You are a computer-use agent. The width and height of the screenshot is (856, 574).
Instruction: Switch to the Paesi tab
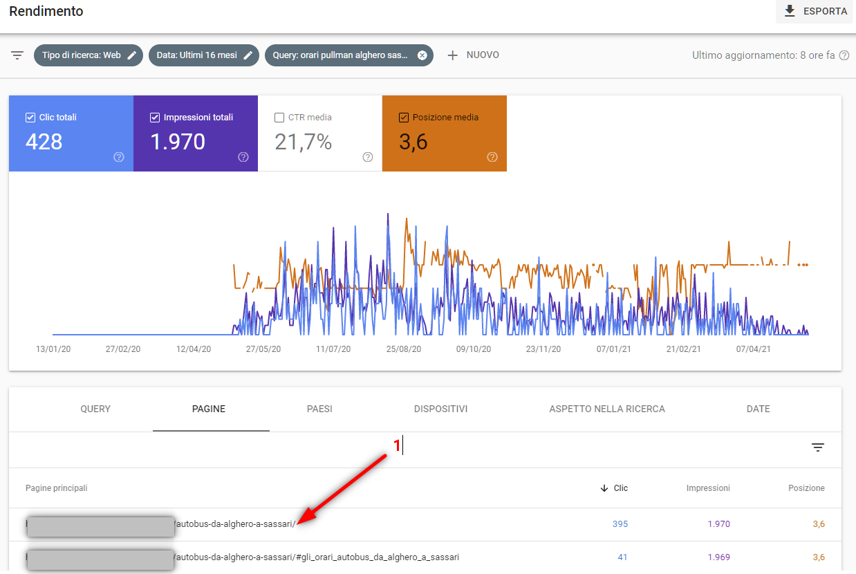pyautogui.click(x=319, y=409)
